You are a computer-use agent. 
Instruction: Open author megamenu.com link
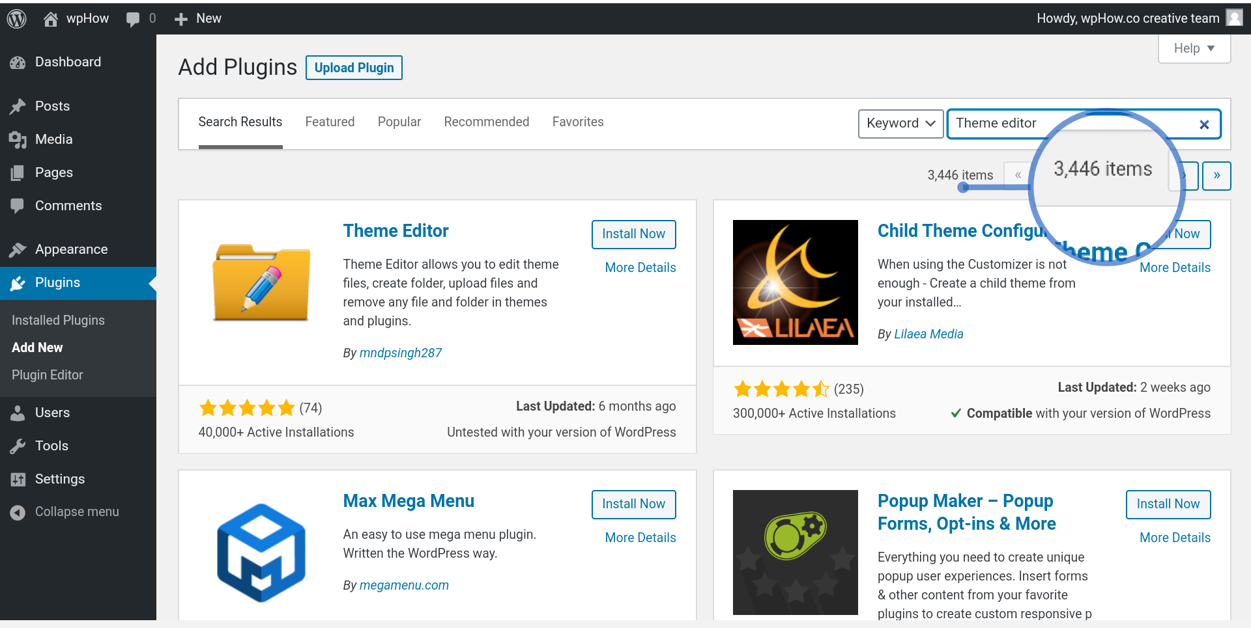pyautogui.click(x=404, y=585)
